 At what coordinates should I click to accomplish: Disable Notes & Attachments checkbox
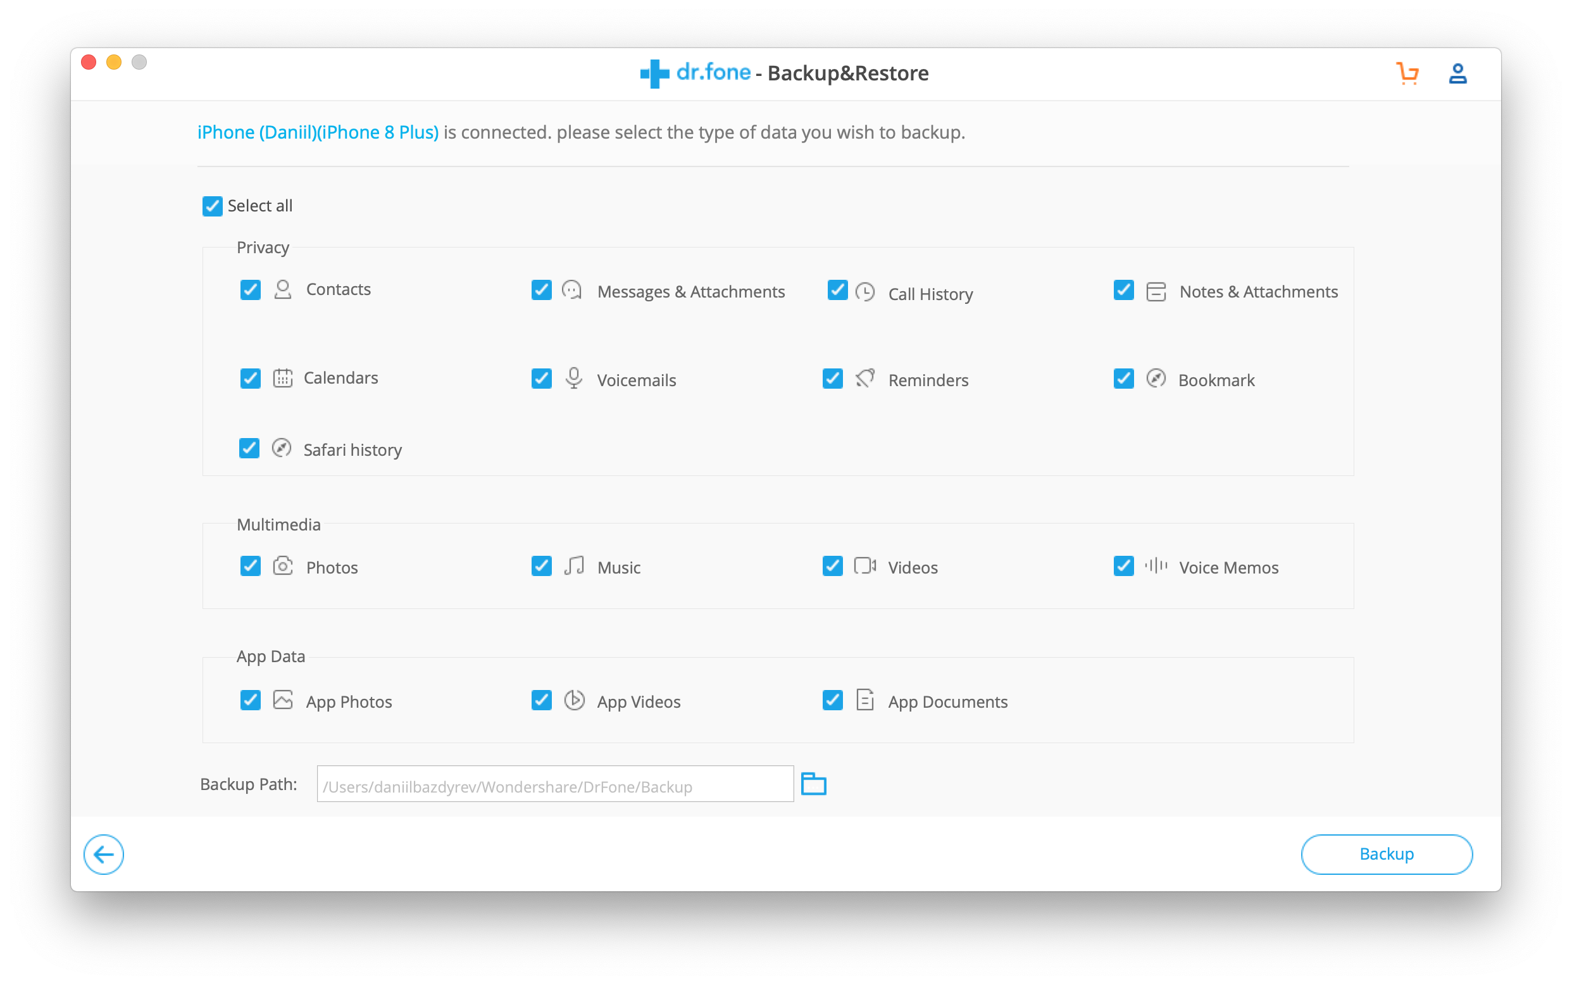(1123, 289)
